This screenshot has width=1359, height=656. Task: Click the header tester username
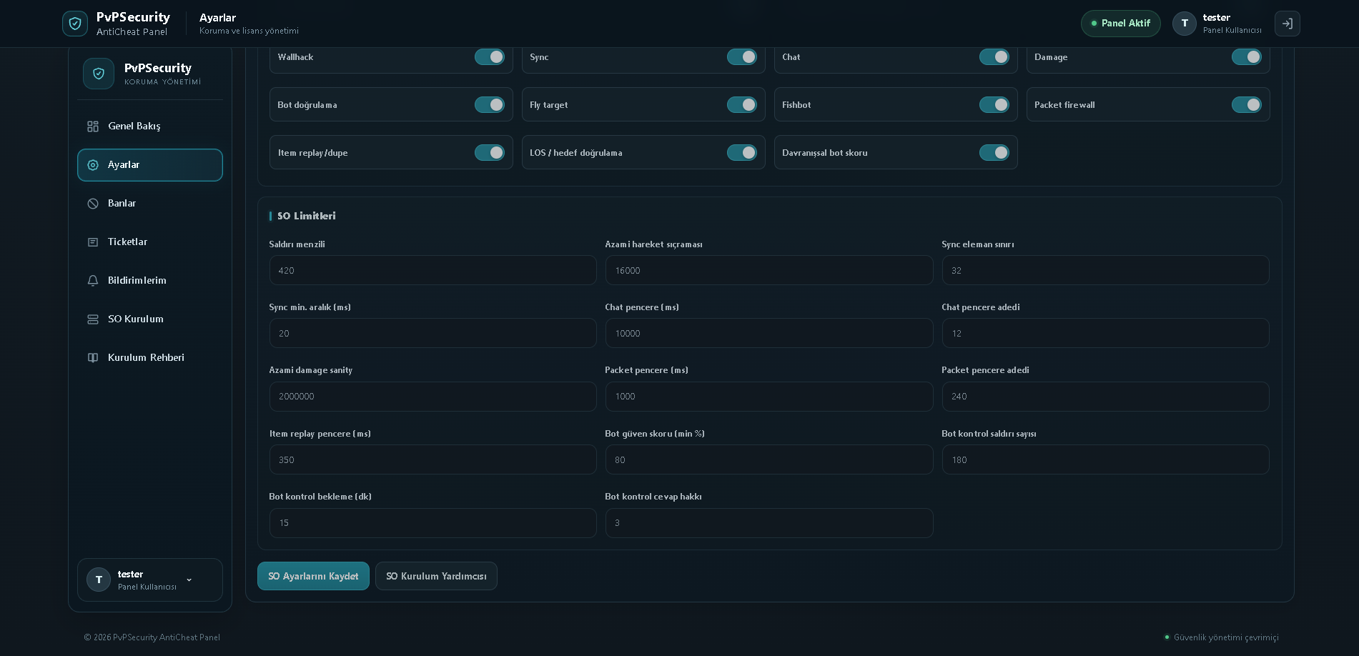click(1216, 18)
